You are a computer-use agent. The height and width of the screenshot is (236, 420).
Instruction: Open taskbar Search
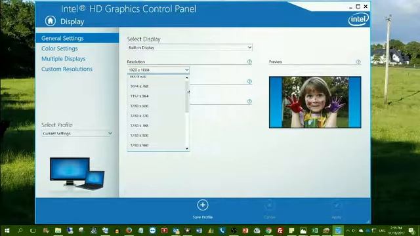point(20,230)
